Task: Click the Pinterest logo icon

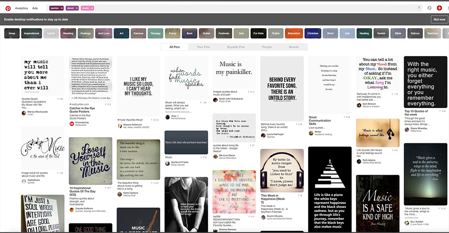Action: (8, 8)
